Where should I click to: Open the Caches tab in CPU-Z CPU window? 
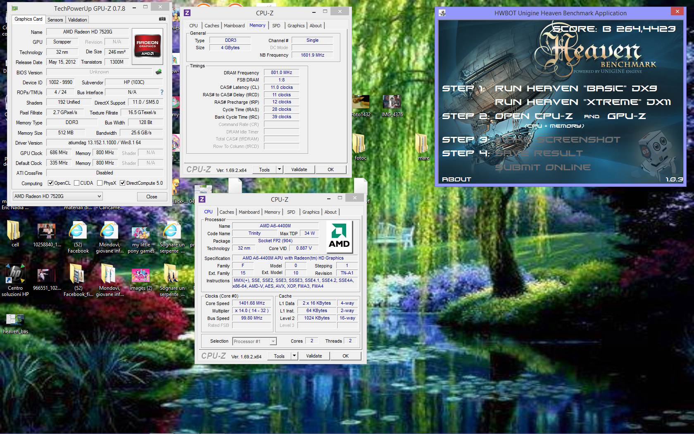(226, 212)
